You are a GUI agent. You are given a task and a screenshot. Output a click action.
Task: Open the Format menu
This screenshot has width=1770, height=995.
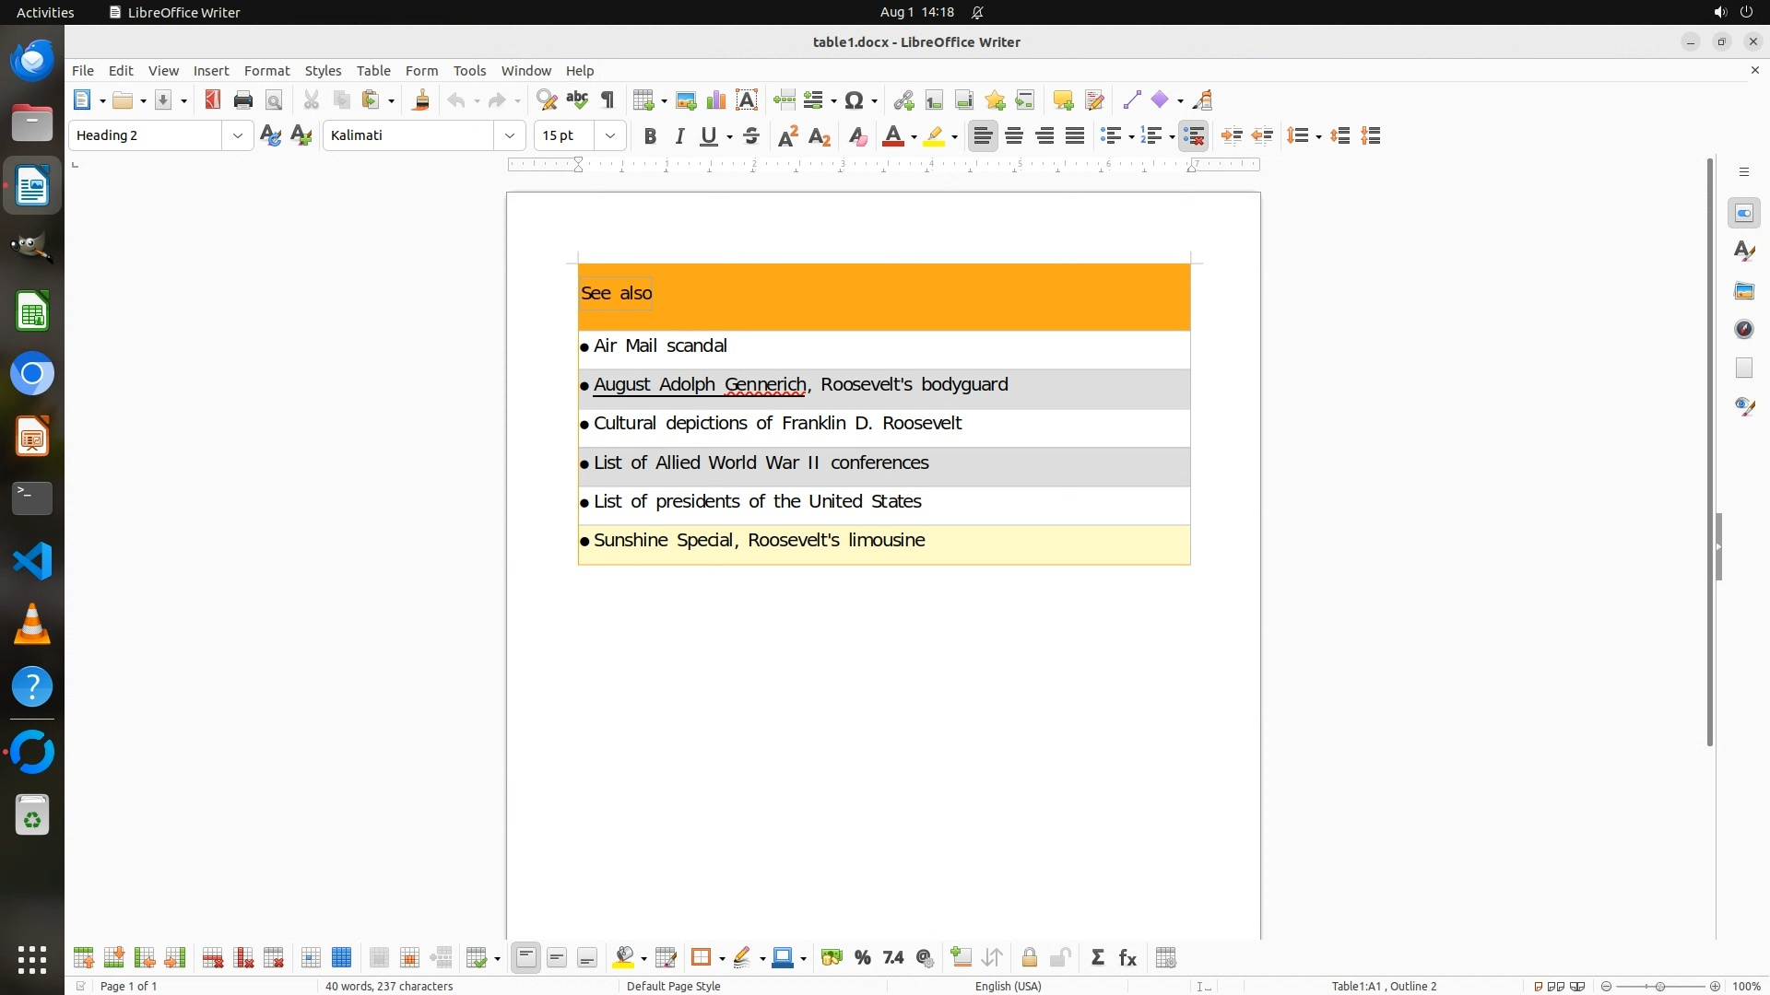pos(266,71)
